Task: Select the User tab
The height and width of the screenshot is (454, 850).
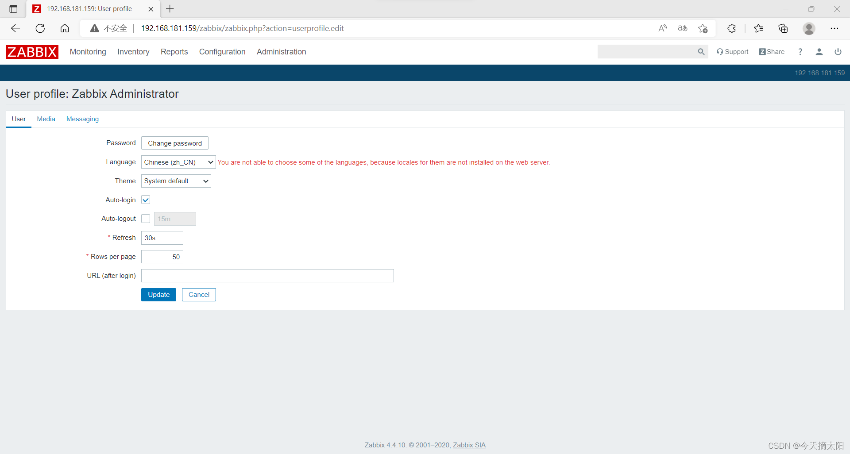Action: [x=19, y=119]
